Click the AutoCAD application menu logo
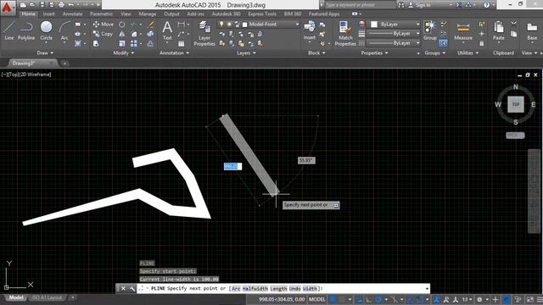The width and height of the screenshot is (543, 305). (x=7, y=7)
